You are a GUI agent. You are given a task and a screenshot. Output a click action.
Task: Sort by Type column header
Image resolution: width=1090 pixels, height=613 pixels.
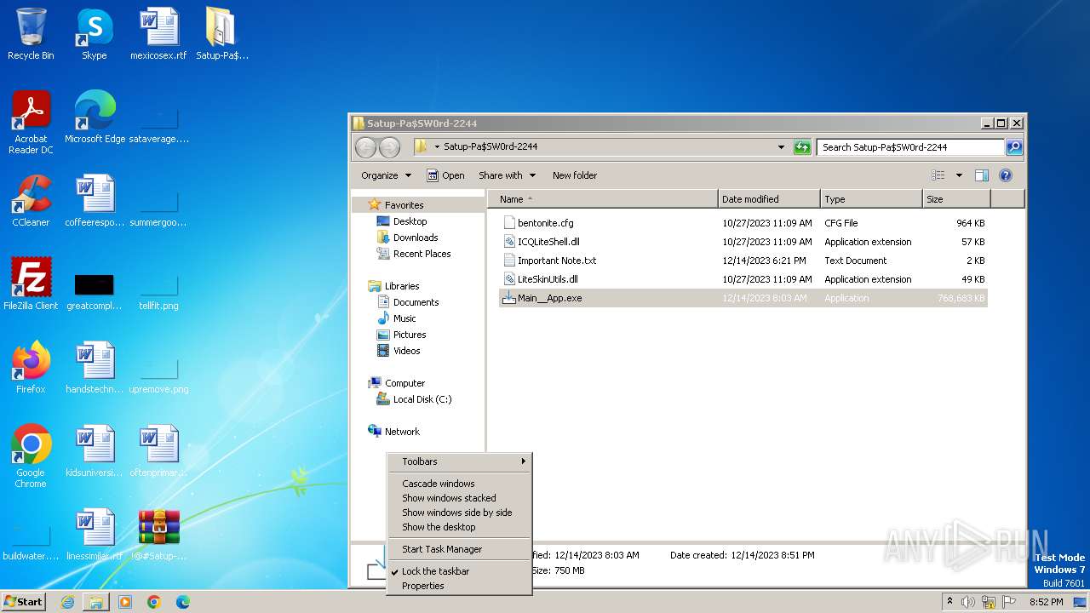[x=871, y=199]
